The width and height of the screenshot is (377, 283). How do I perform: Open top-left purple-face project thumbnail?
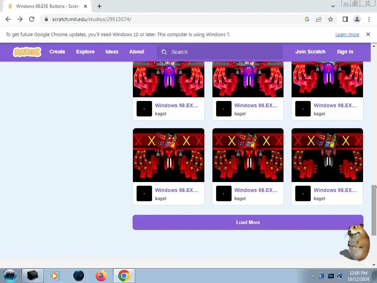pos(169,80)
